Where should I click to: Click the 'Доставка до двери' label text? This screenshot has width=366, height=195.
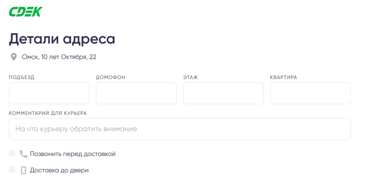pyautogui.click(x=59, y=170)
